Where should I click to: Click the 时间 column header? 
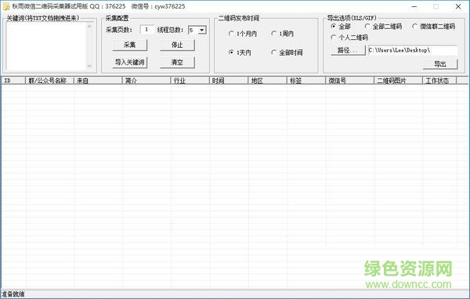coord(229,81)
